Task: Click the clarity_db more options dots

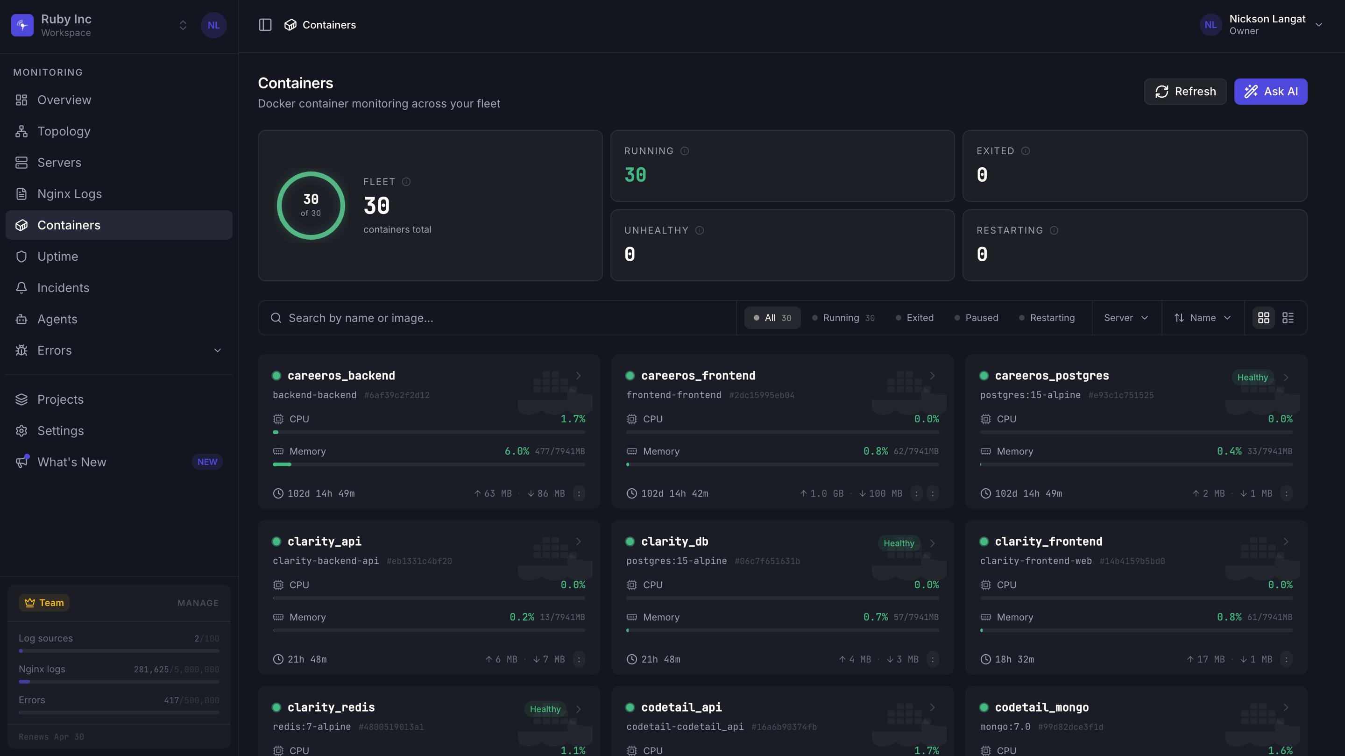Action: tap(933, 660)
